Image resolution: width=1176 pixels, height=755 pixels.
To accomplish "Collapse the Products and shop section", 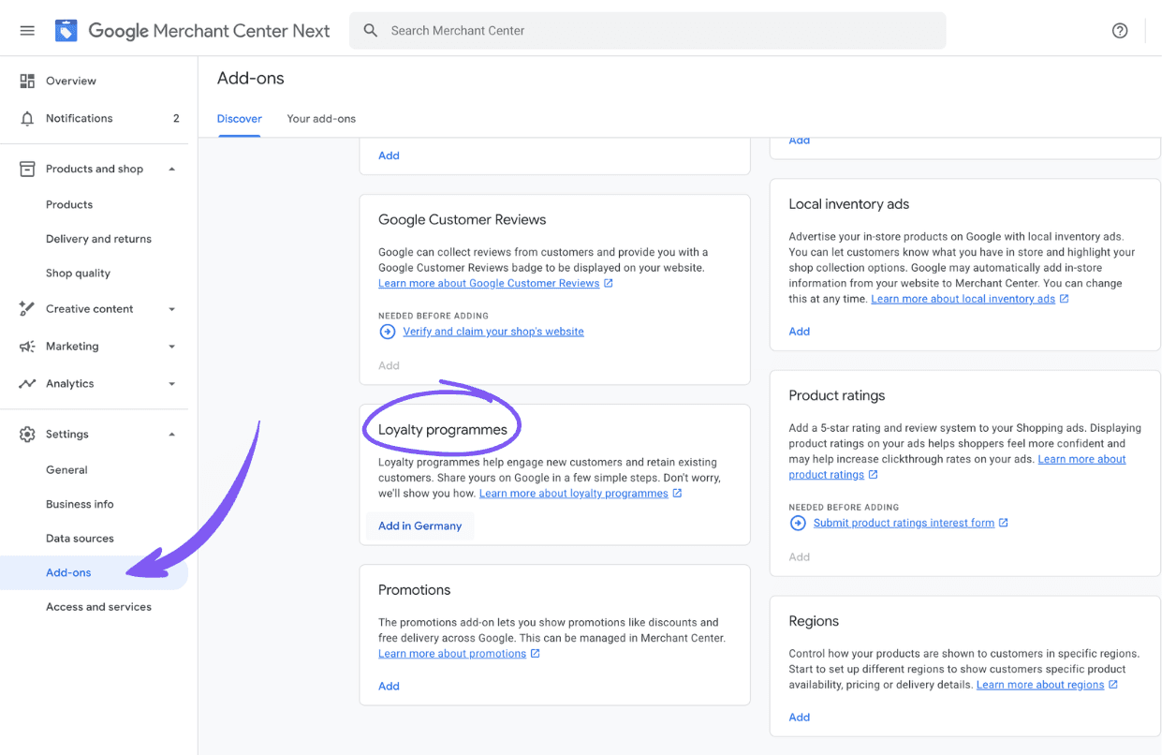I will [171, 170].
